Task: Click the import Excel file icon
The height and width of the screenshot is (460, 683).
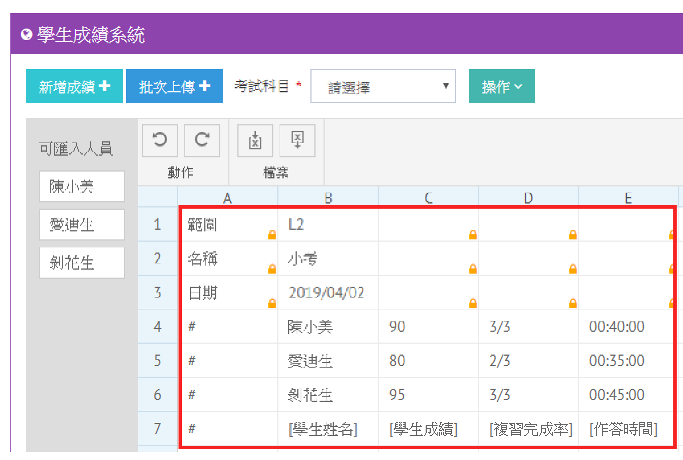Action: pyautogui.click(x=255, y=141)
